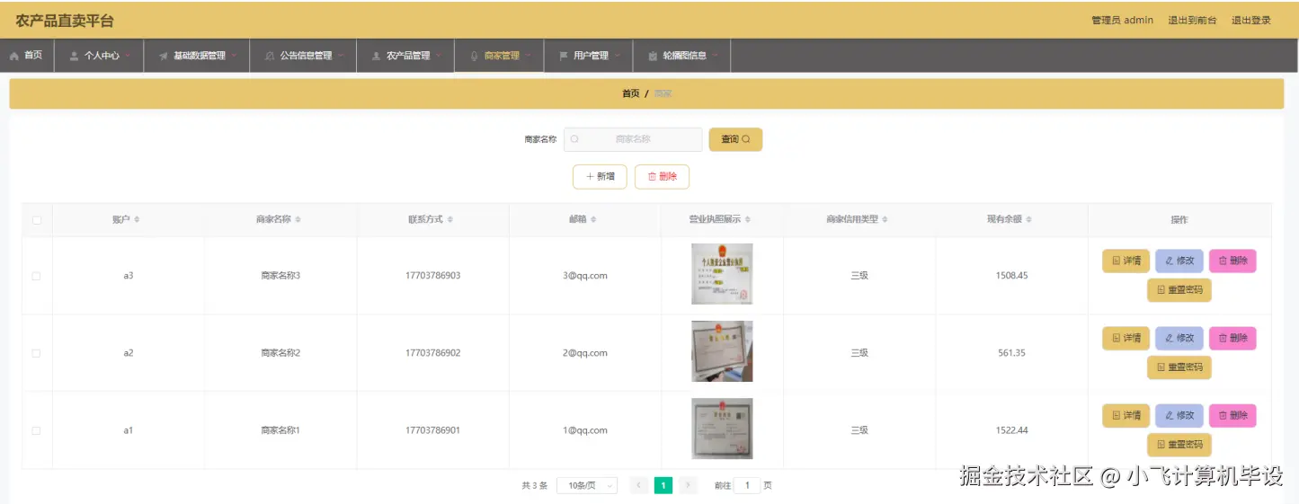This screenshot has height=504, width=1299.
Task: Go to previous page arrow
Action: 639,485
